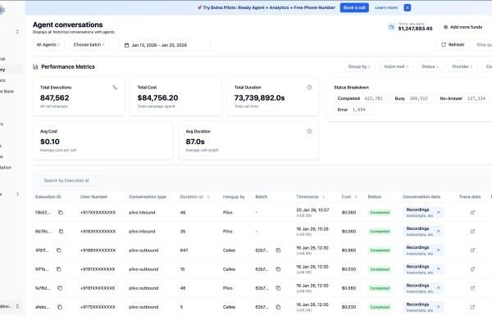Click the Book a call button

354,7
